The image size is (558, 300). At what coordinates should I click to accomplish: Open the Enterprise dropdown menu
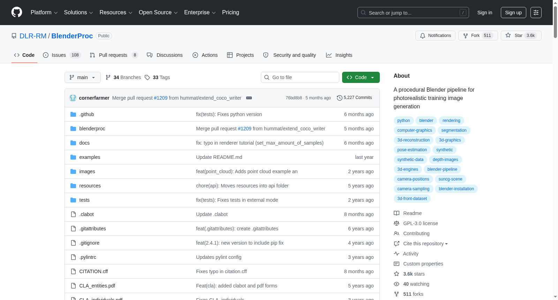click(x=200, y=13)
